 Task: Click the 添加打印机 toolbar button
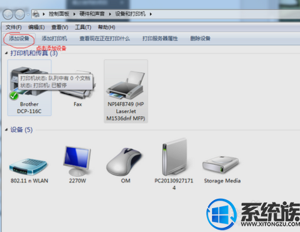coord(54,38)
